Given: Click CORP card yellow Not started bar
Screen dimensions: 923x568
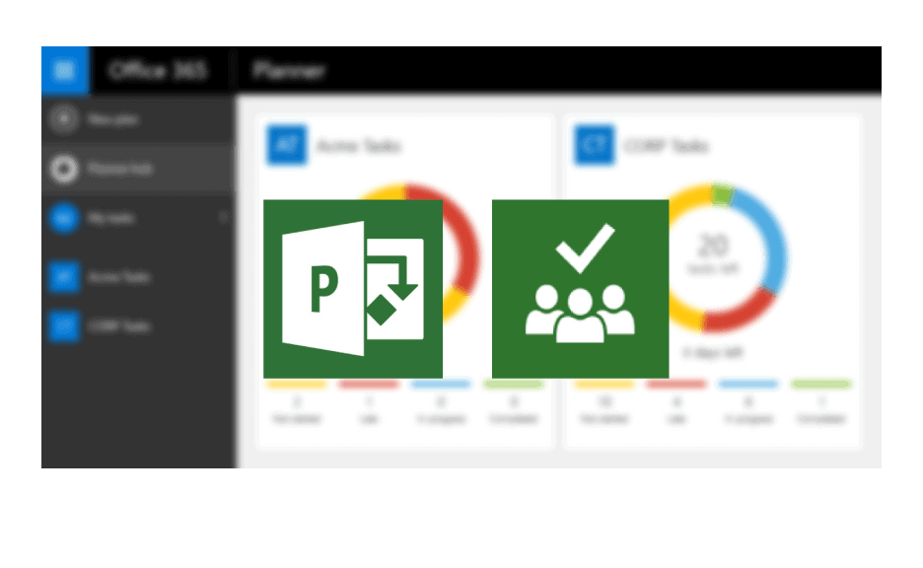Looking at the screenshot, I should point(604,385).
